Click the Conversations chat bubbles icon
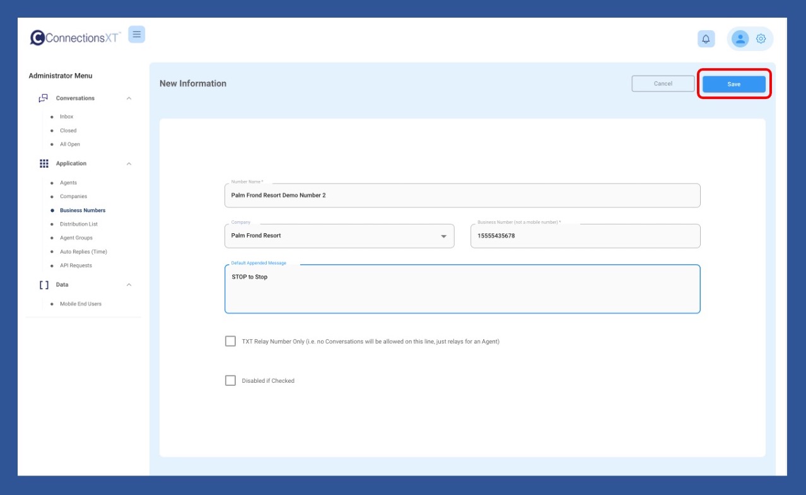The width and height of the screenshot is (806, 495). point(44,98)
